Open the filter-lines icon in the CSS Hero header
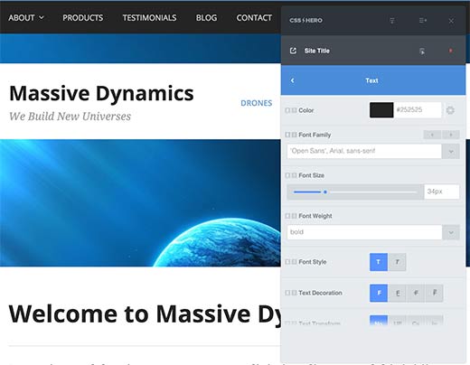 [x=392, y=21]
